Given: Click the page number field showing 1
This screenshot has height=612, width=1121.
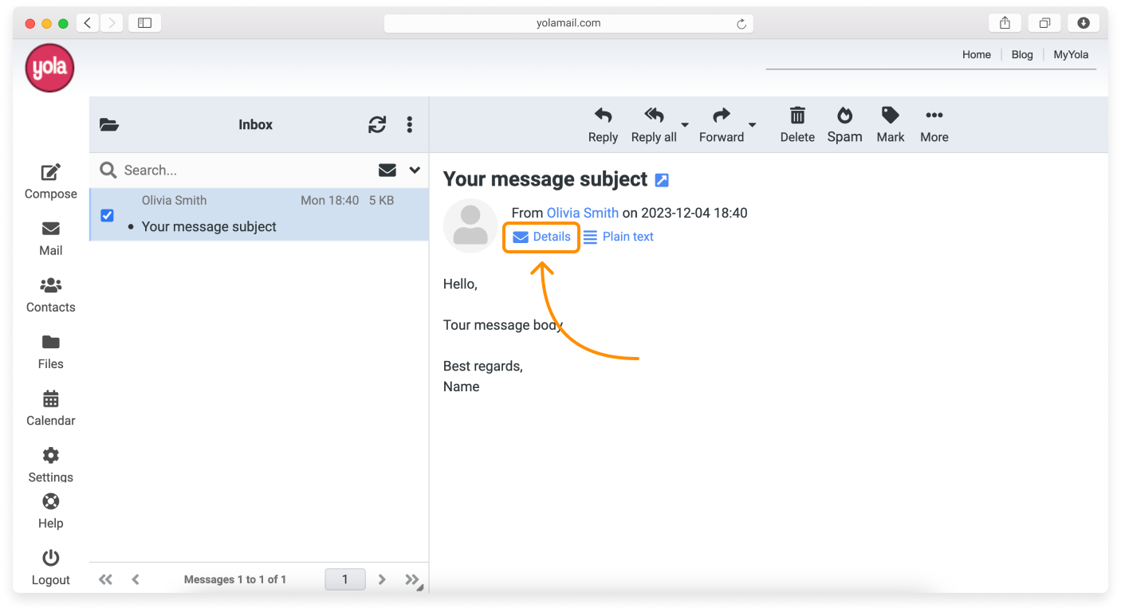Looking at the screenshot, I should (x=344, y=579).
